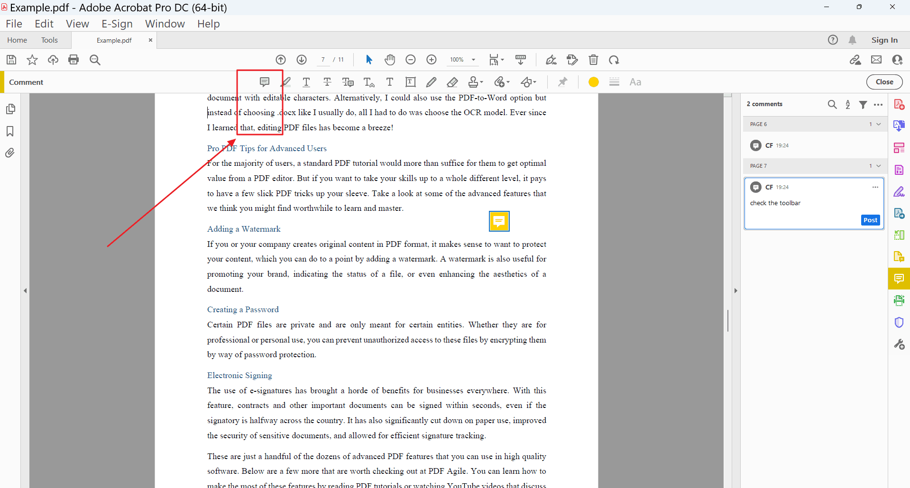
Task: Rotate page with the rotate icon
Action: (x=614, y=60)
